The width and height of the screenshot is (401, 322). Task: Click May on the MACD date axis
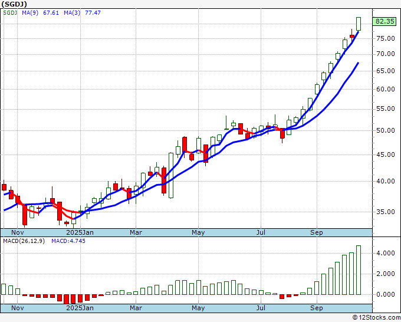click(x=198, y=308)
